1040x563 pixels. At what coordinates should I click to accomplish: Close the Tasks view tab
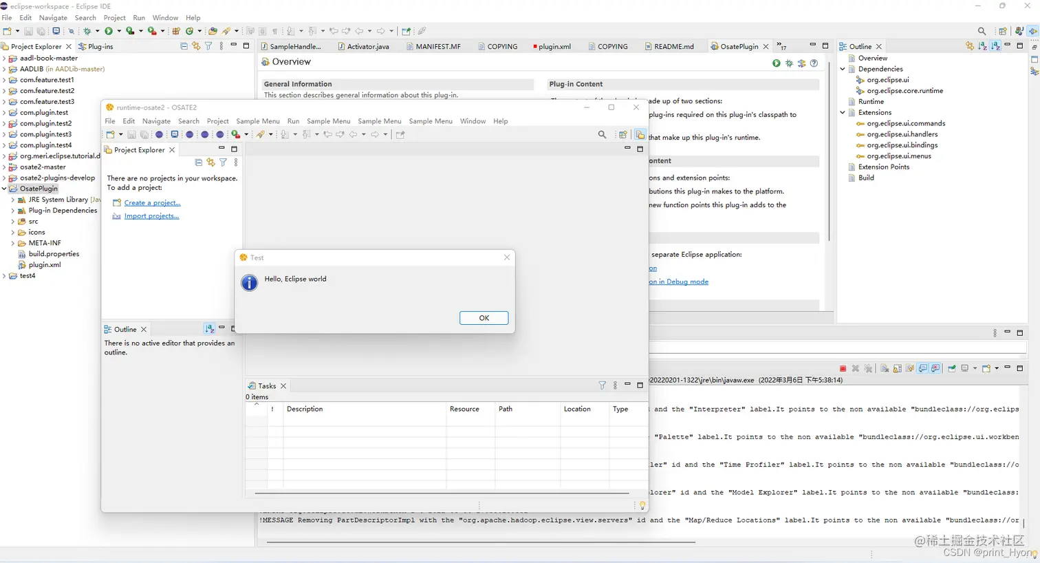[x=283, y=386]
